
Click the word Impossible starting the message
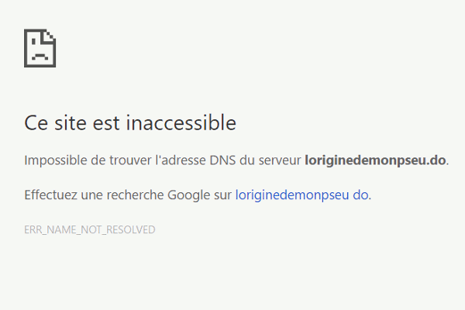coord(56,160)
